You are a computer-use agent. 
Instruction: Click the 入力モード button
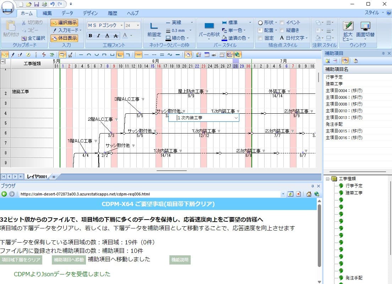pos(67,30)
